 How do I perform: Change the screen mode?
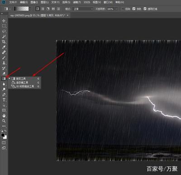point(4,148)
